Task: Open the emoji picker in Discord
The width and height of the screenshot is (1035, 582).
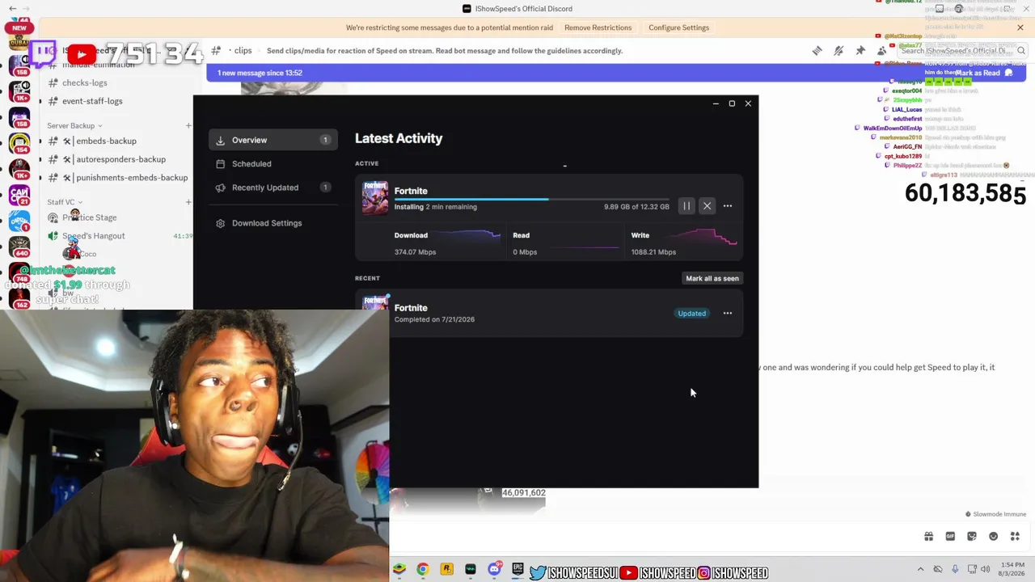Action: click(993, 536)
